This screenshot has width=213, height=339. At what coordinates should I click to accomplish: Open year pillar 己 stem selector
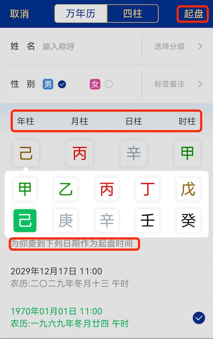coord(26,153)
